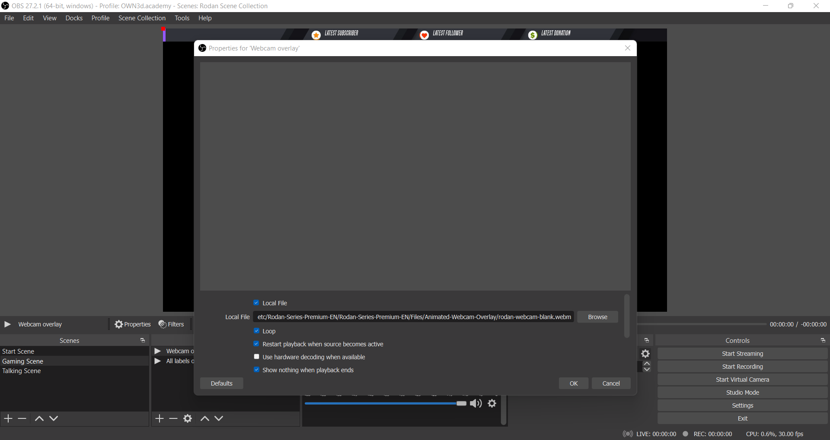Mute audio with the speaker icon
The image size is (830, 440).
[x=476, y=403]
